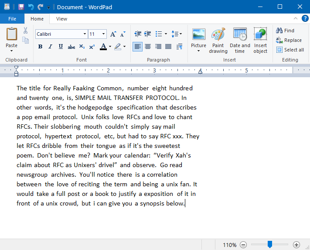The height and width of the screenshot is (250, 310).
Task: Switch to the View tab
Action: (x=61, y=19)
